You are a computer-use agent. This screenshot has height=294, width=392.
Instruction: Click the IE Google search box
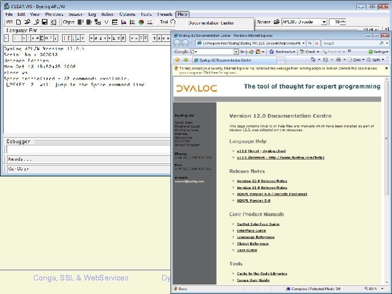coord(350,43)
